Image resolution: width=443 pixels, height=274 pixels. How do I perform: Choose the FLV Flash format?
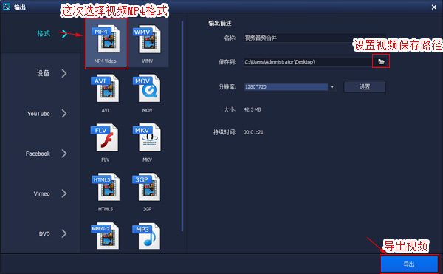coord(106,143)
